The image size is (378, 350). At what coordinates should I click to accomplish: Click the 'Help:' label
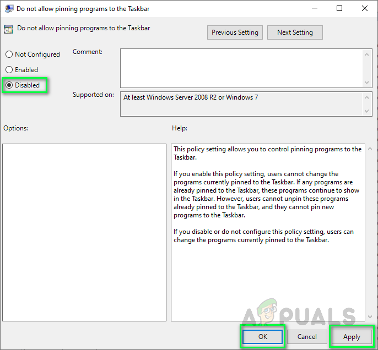pyautogui.click(x=180, y=128)
